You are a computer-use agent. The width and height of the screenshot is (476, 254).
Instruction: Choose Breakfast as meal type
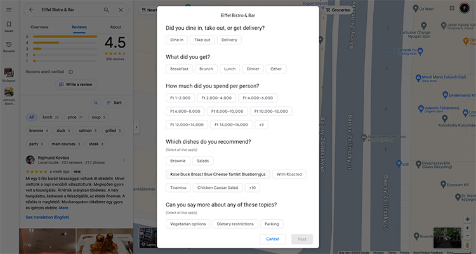tap(179, 69)
